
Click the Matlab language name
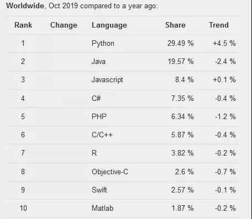tap(103, 208)
